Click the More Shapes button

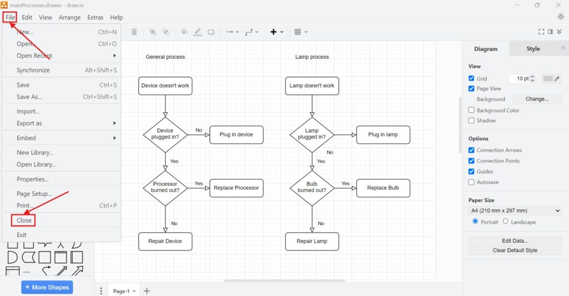tap(47, 287)
